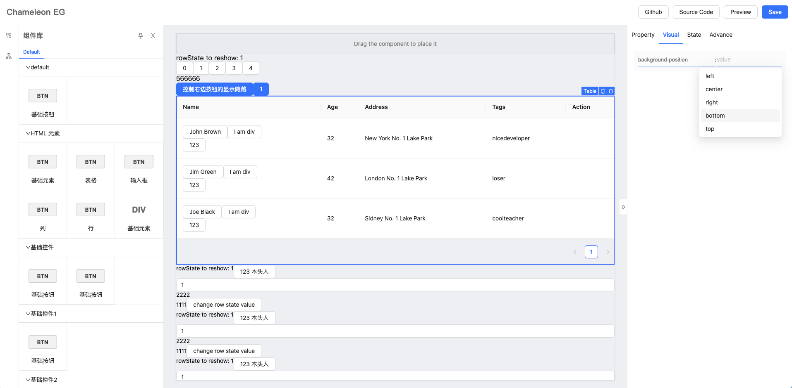Click number button 2

pyautogui.click(x=217, y=68)
